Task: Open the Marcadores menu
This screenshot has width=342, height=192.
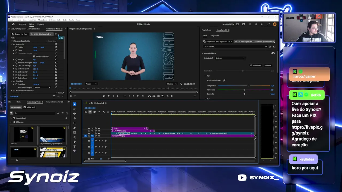Action: pos(42,20)
